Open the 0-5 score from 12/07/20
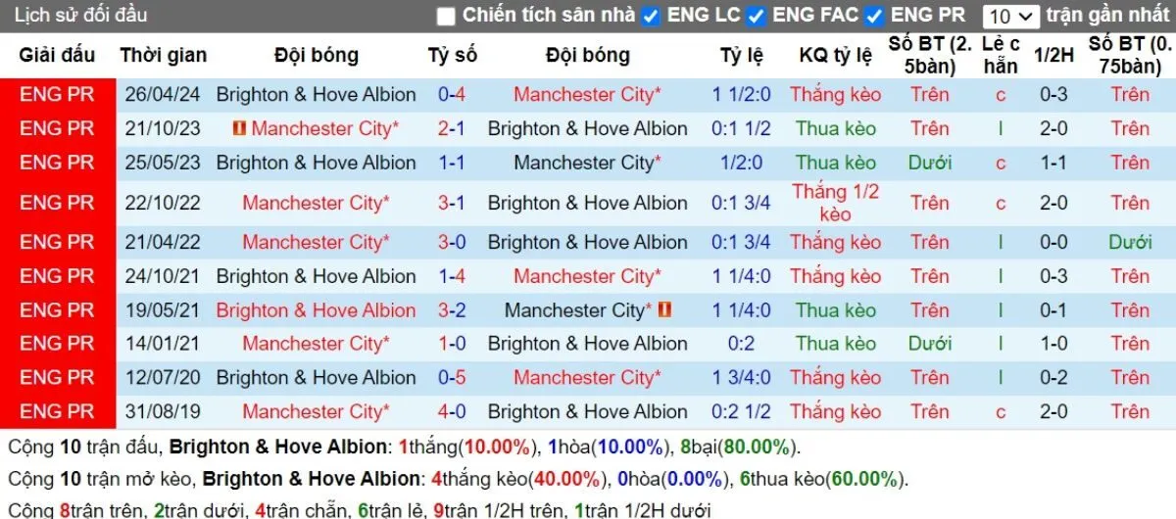Image resolution: width=1176 pixels, height=519 pixels. click(452, 377)
